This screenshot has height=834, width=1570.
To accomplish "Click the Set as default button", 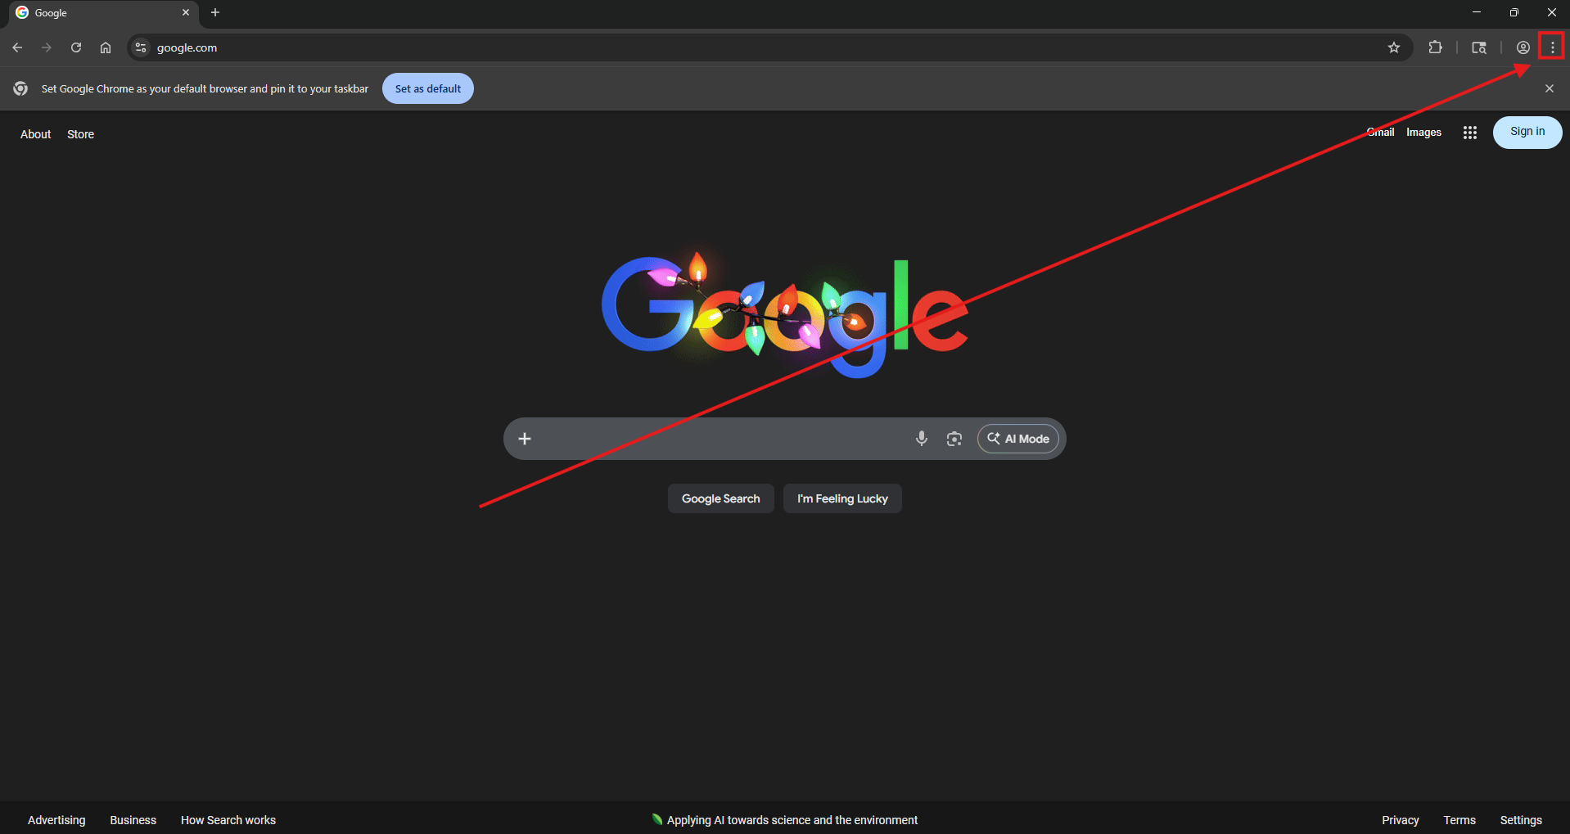I will [x=428, y=88].
